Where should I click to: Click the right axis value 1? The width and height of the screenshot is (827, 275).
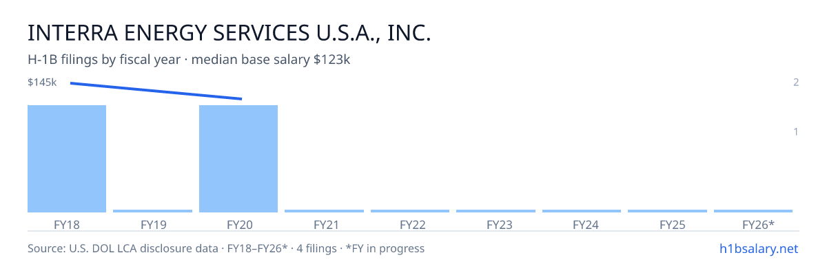796,131
